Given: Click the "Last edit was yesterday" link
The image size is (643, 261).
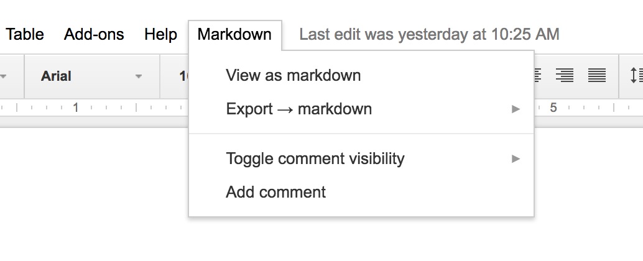Looking at the screenshot, I should click(429, 34).
